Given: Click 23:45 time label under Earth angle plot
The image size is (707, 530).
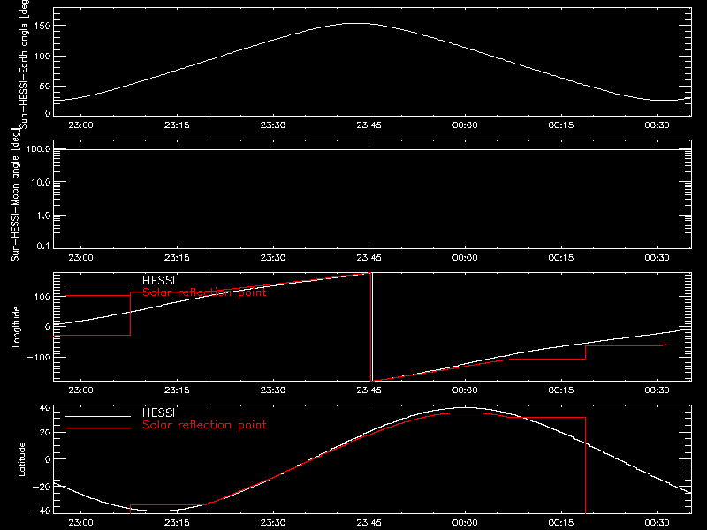Looking at the screenshot, I should [369, 125].
